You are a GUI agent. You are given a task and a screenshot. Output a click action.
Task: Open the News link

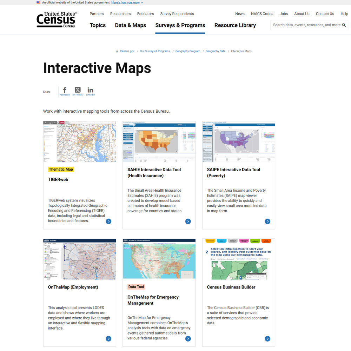click(240, 14)
